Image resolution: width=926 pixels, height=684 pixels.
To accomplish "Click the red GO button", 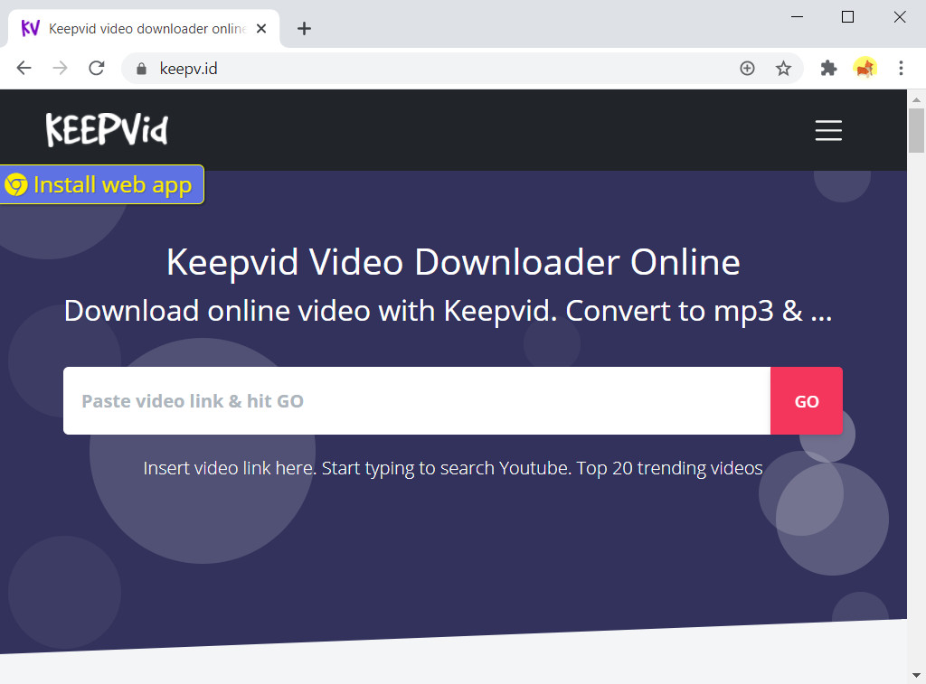I will click(806, 400).
